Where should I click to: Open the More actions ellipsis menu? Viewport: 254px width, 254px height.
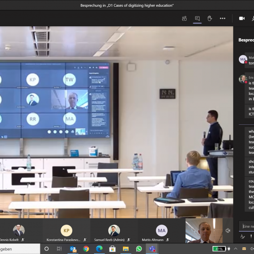pyautogui.click(x=222, y=18)
